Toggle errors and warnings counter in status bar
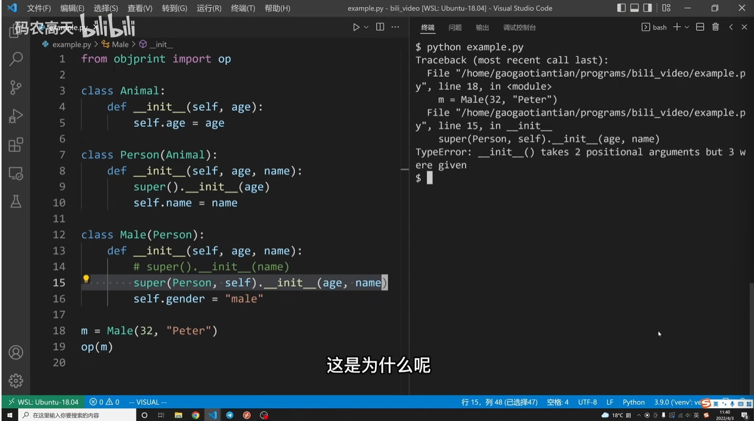 pos(105,402)
